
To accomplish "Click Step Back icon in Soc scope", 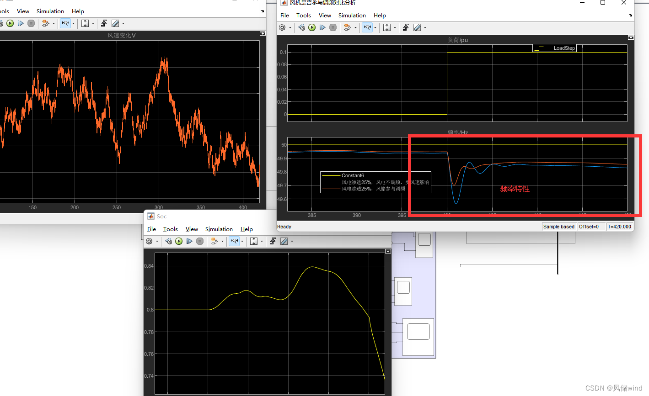I will click(168, 241).
